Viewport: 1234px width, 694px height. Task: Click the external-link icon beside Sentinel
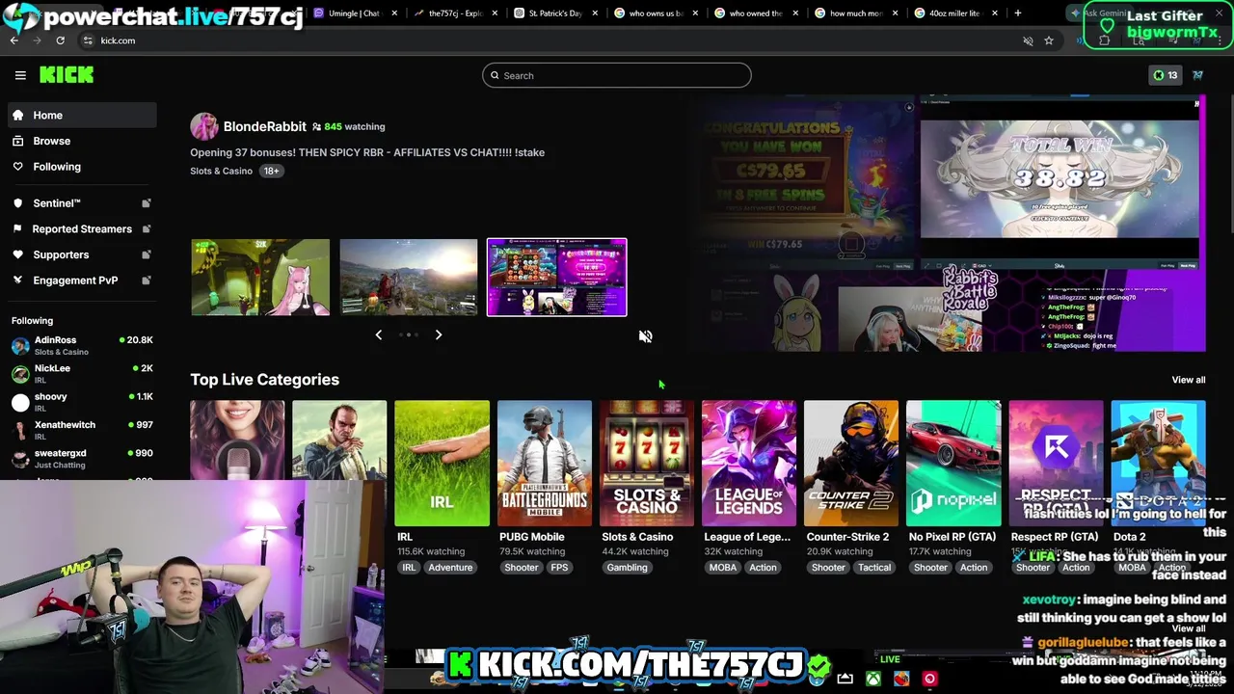coord(147,203)
